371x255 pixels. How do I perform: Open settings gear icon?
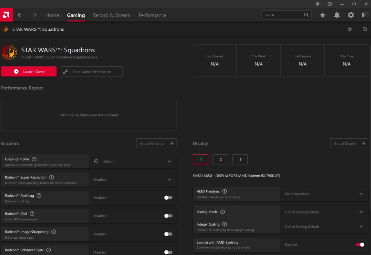[351, 15]
